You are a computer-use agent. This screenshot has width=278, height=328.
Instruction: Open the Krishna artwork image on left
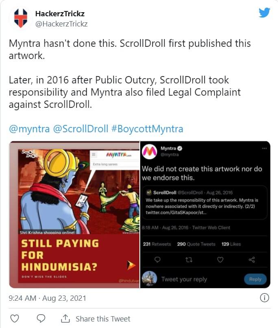coord(74,214)
